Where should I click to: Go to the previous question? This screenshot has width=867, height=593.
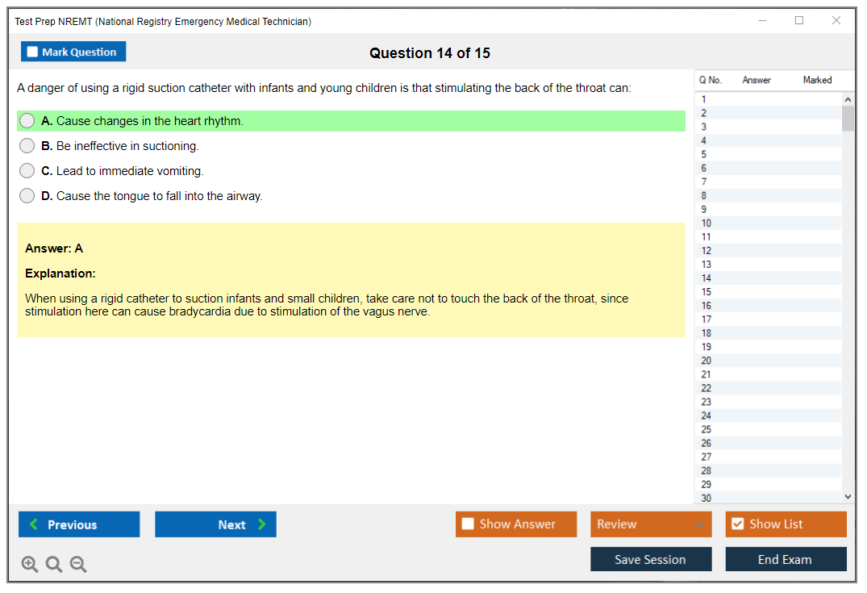(79, 524)
